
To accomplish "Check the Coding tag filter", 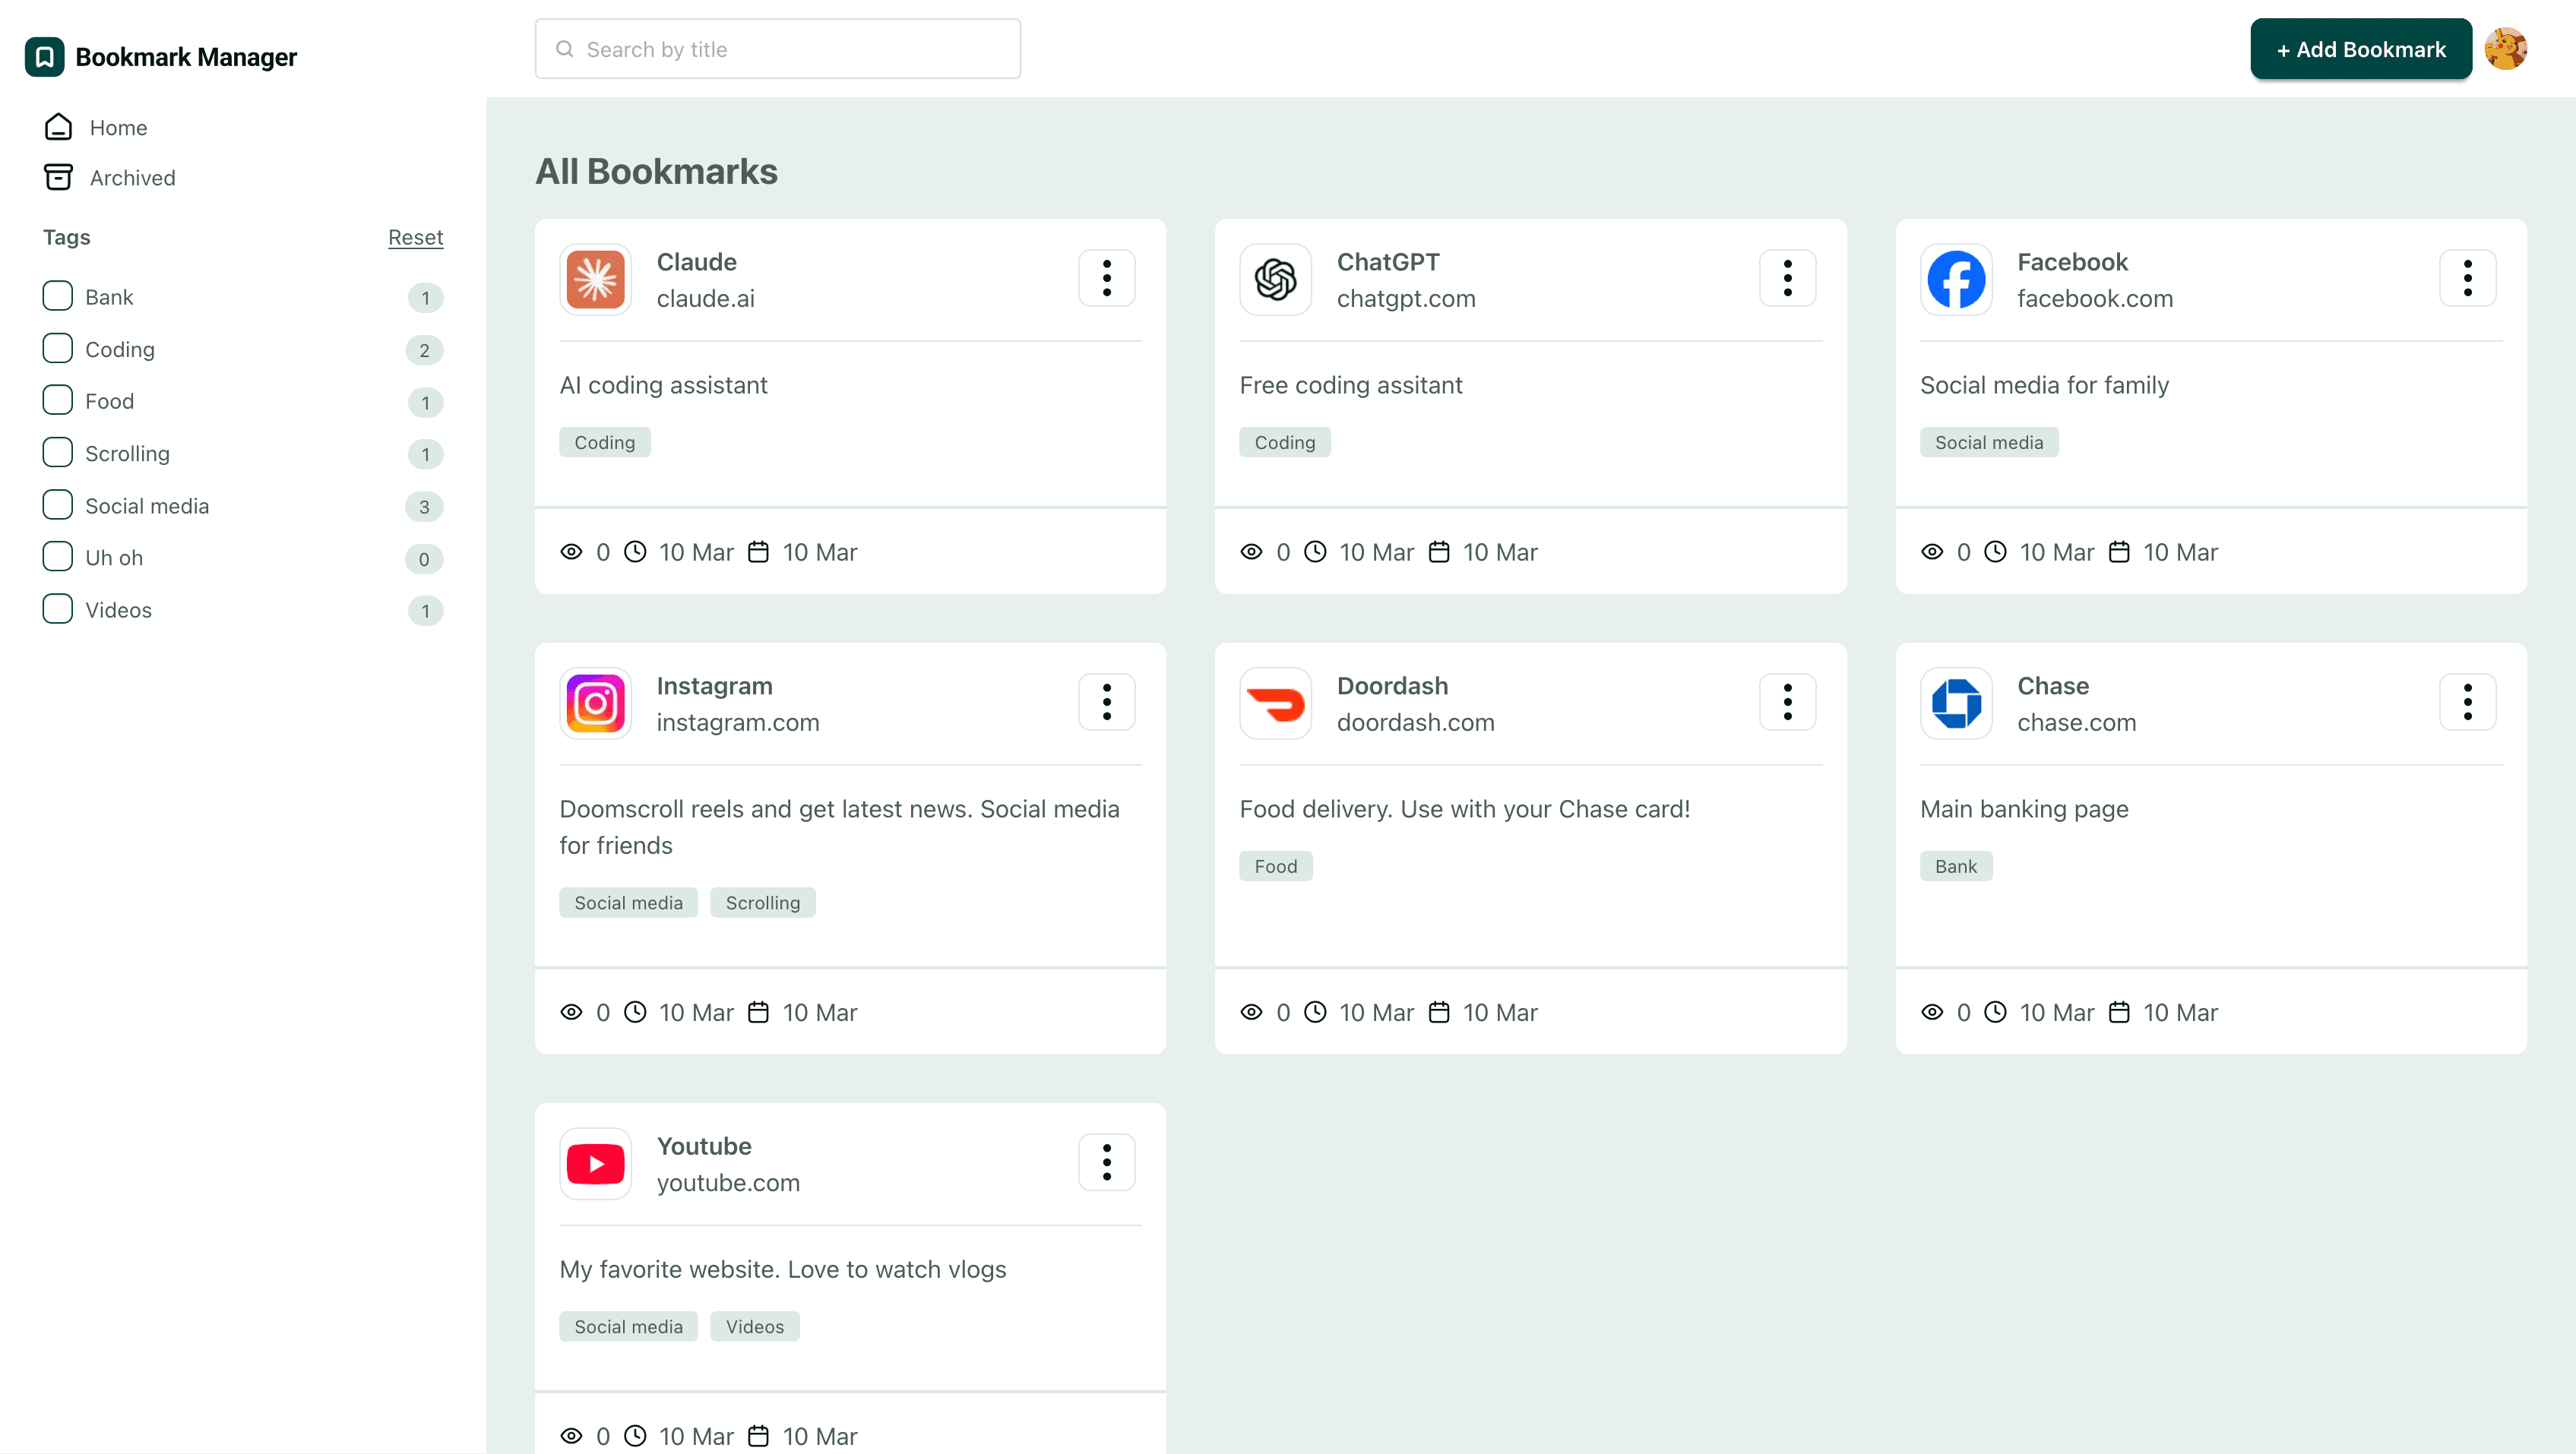I will (57, 348).
